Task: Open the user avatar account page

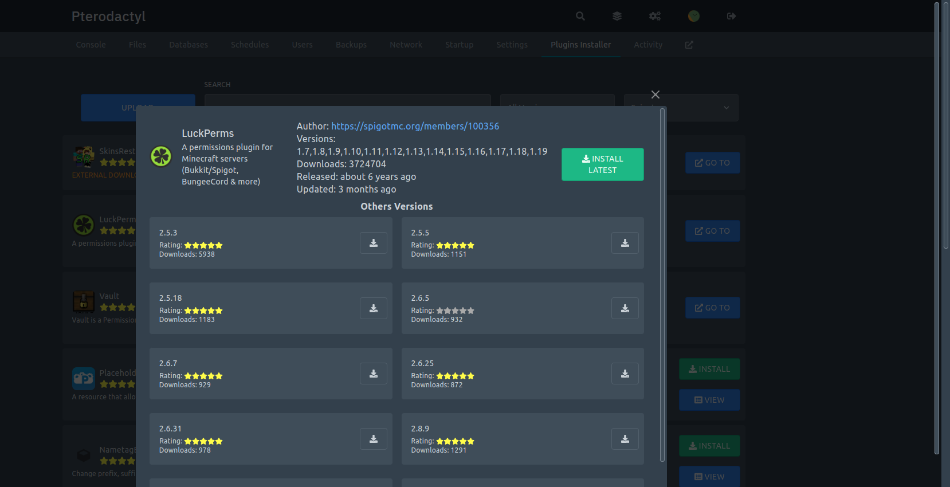Action: (694, 16)
